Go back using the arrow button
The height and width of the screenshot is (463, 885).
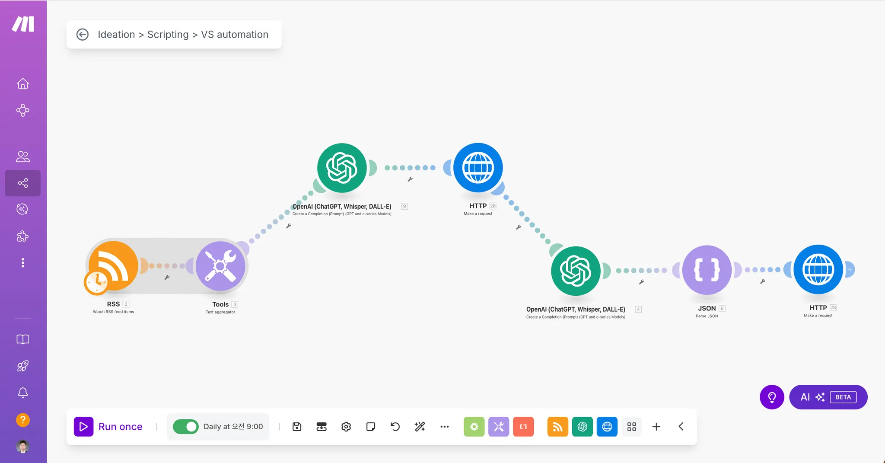(x=83, y=35)
